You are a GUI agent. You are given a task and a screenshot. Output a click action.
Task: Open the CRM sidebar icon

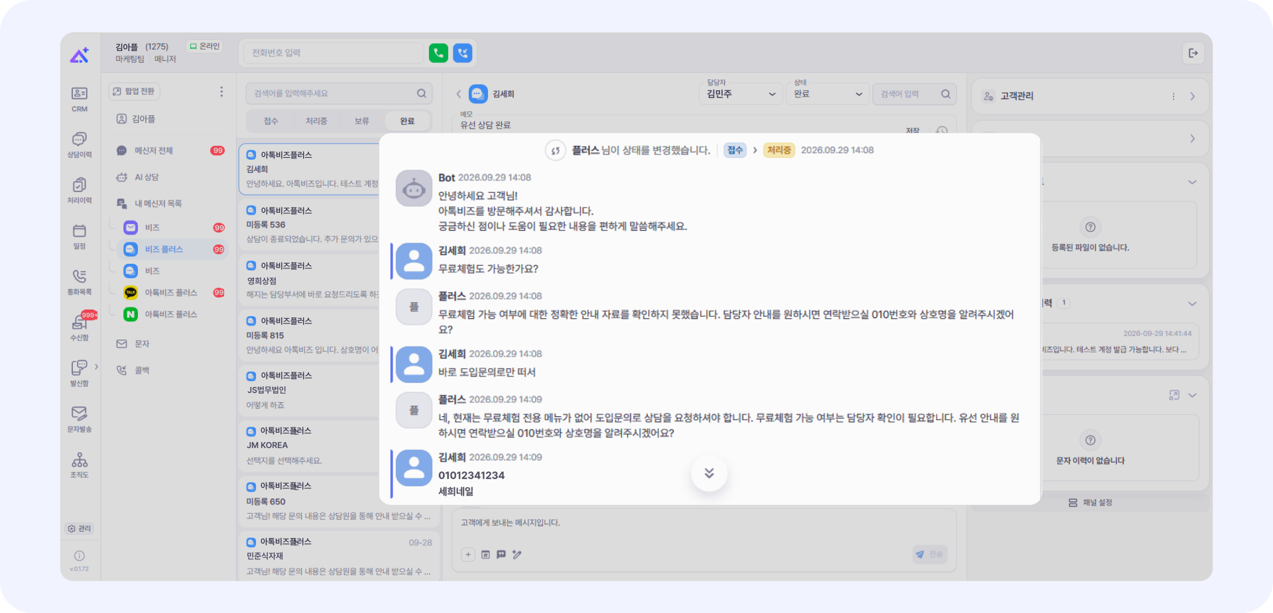pos(80,99)
